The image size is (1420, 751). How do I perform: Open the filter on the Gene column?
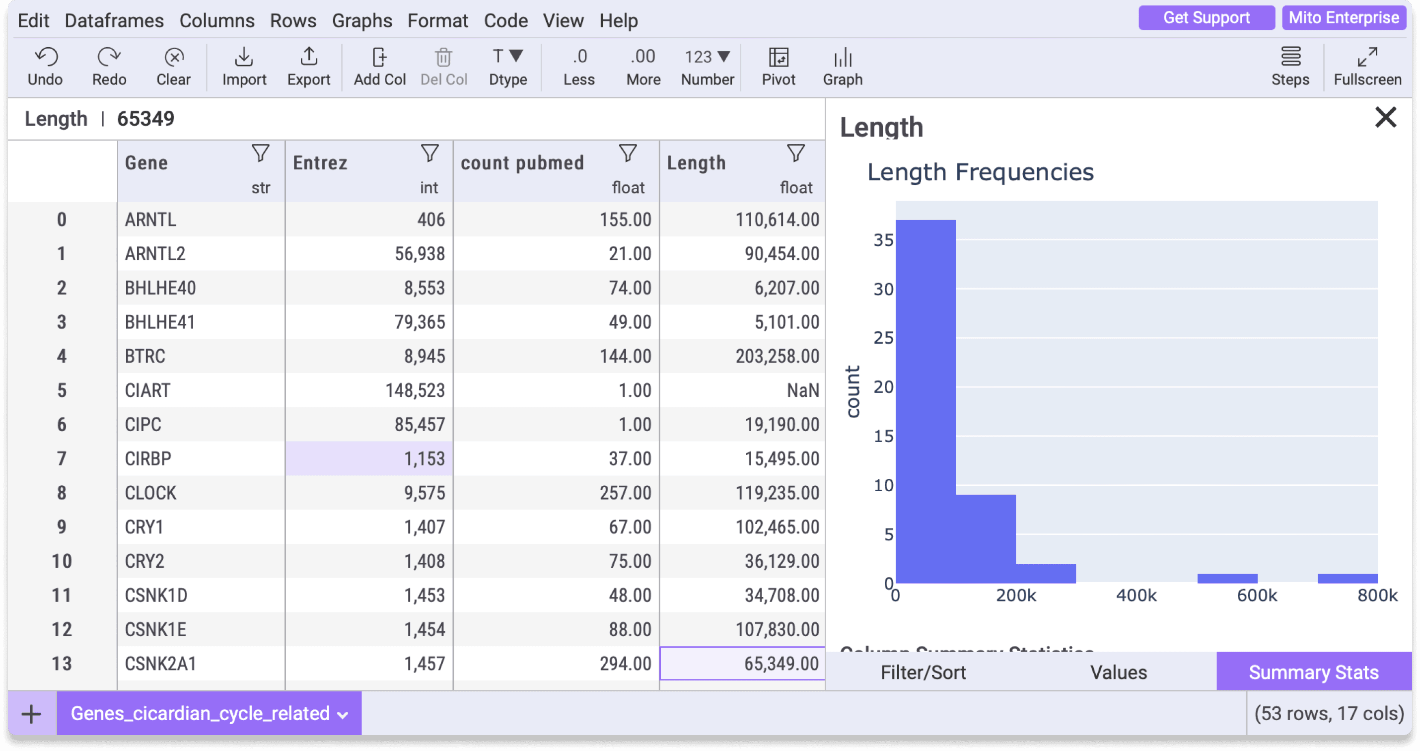[260, 153]
